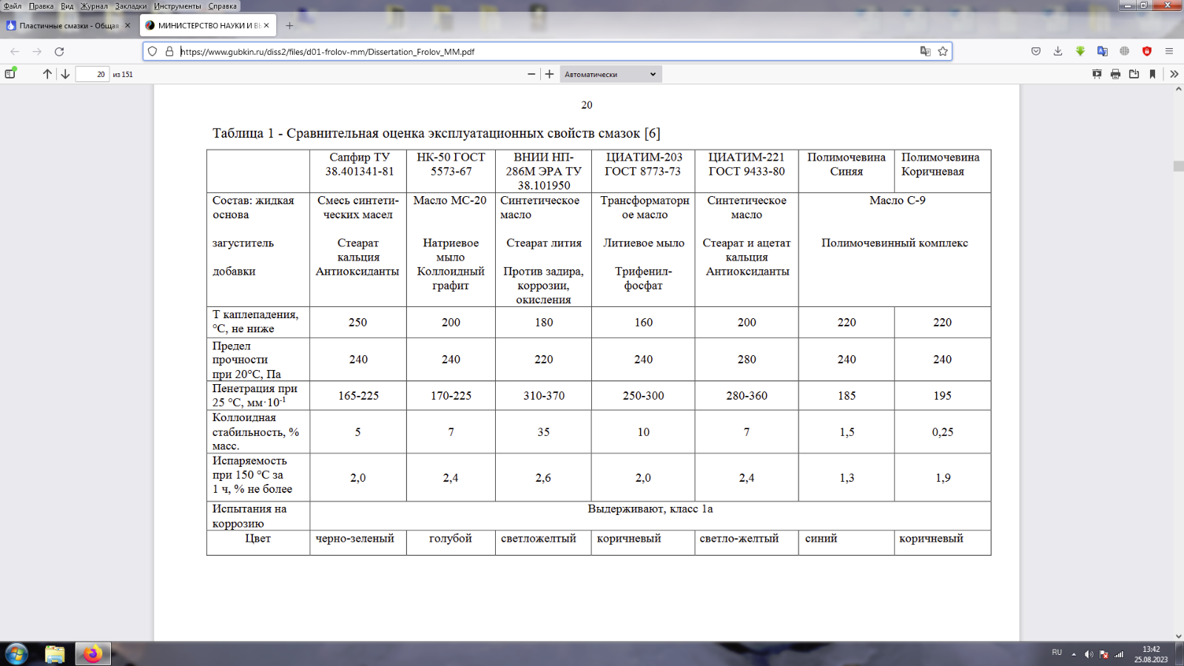Click the URL address bar

(546, 52)
